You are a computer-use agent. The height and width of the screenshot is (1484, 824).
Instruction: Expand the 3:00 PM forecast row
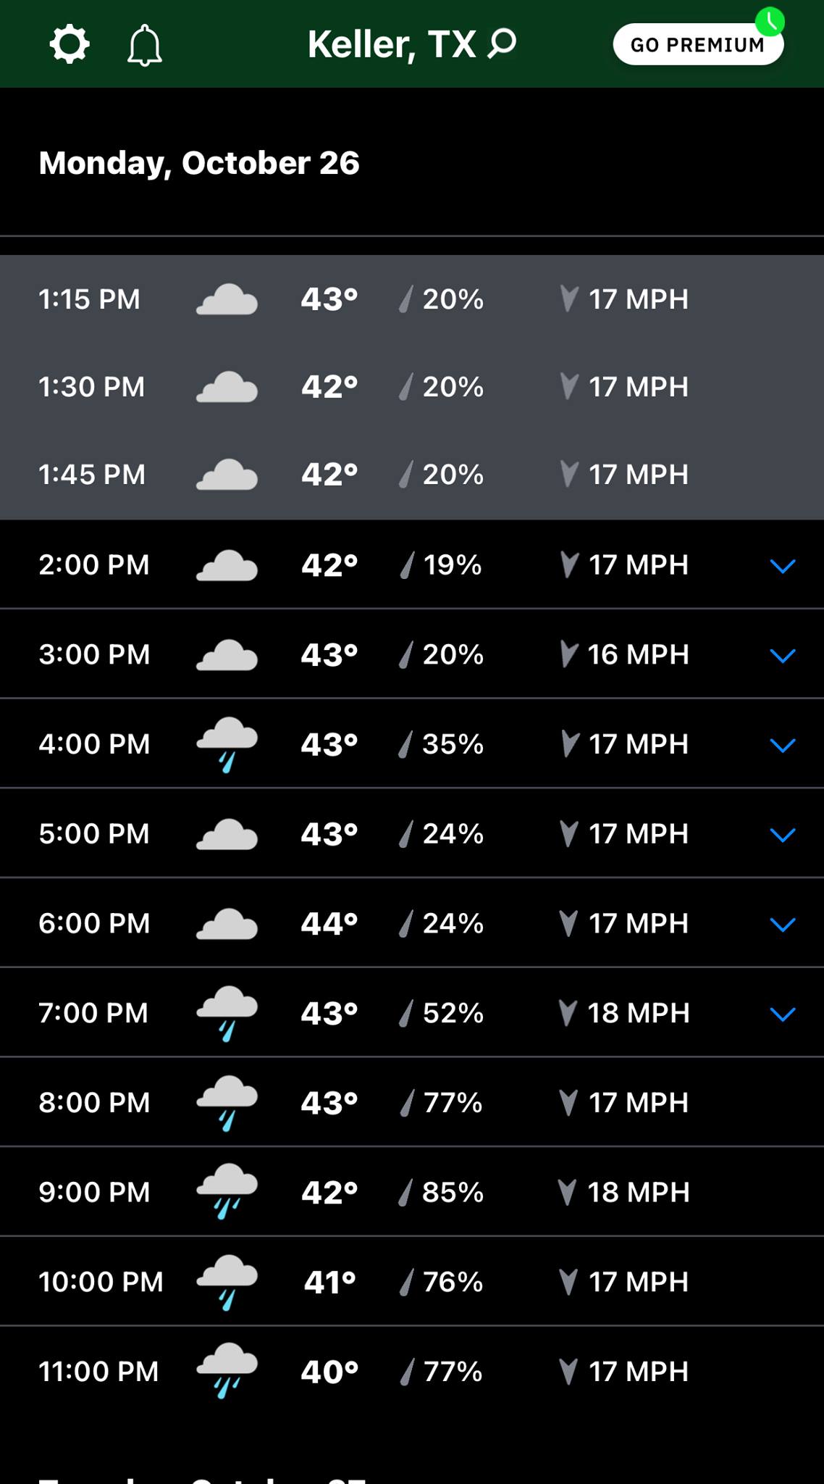(x=782, y=655)
